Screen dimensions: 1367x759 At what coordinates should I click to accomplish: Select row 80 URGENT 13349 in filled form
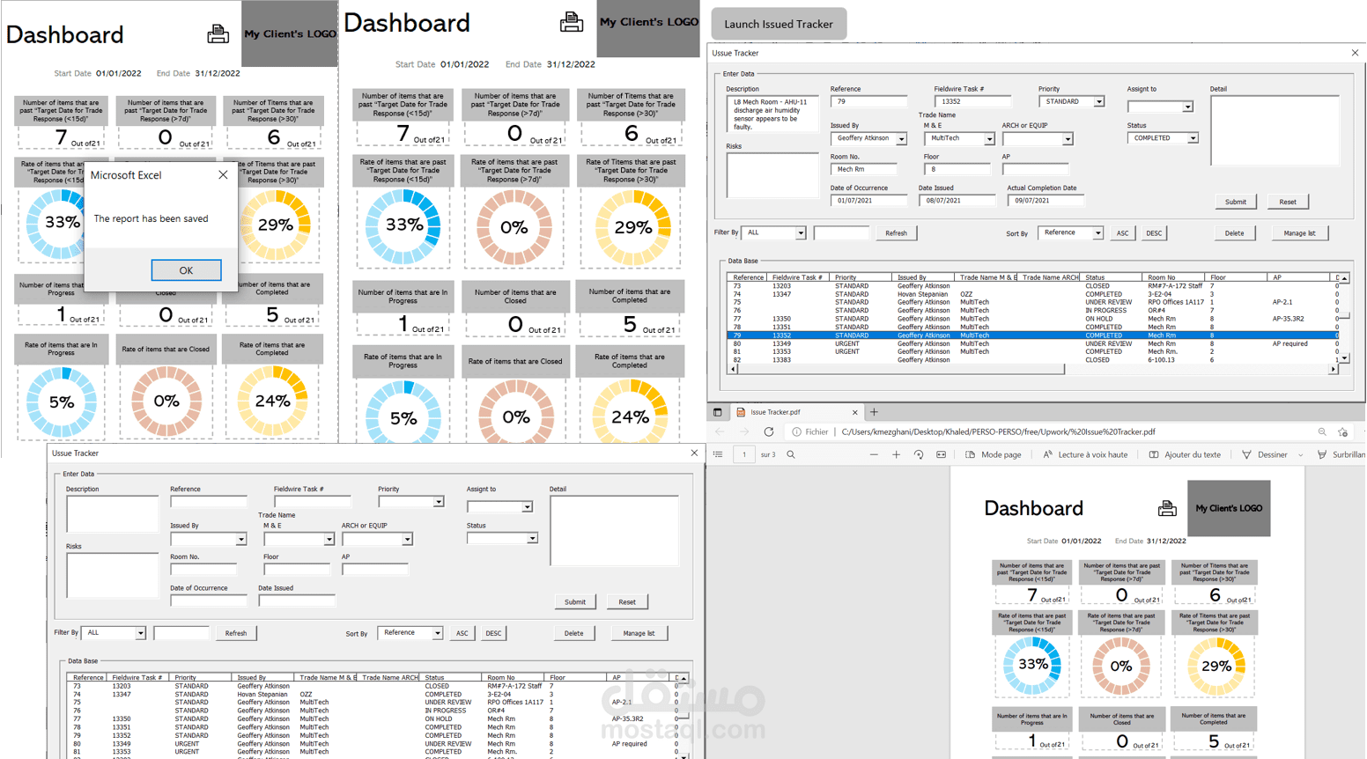[x=1031, y=343]
